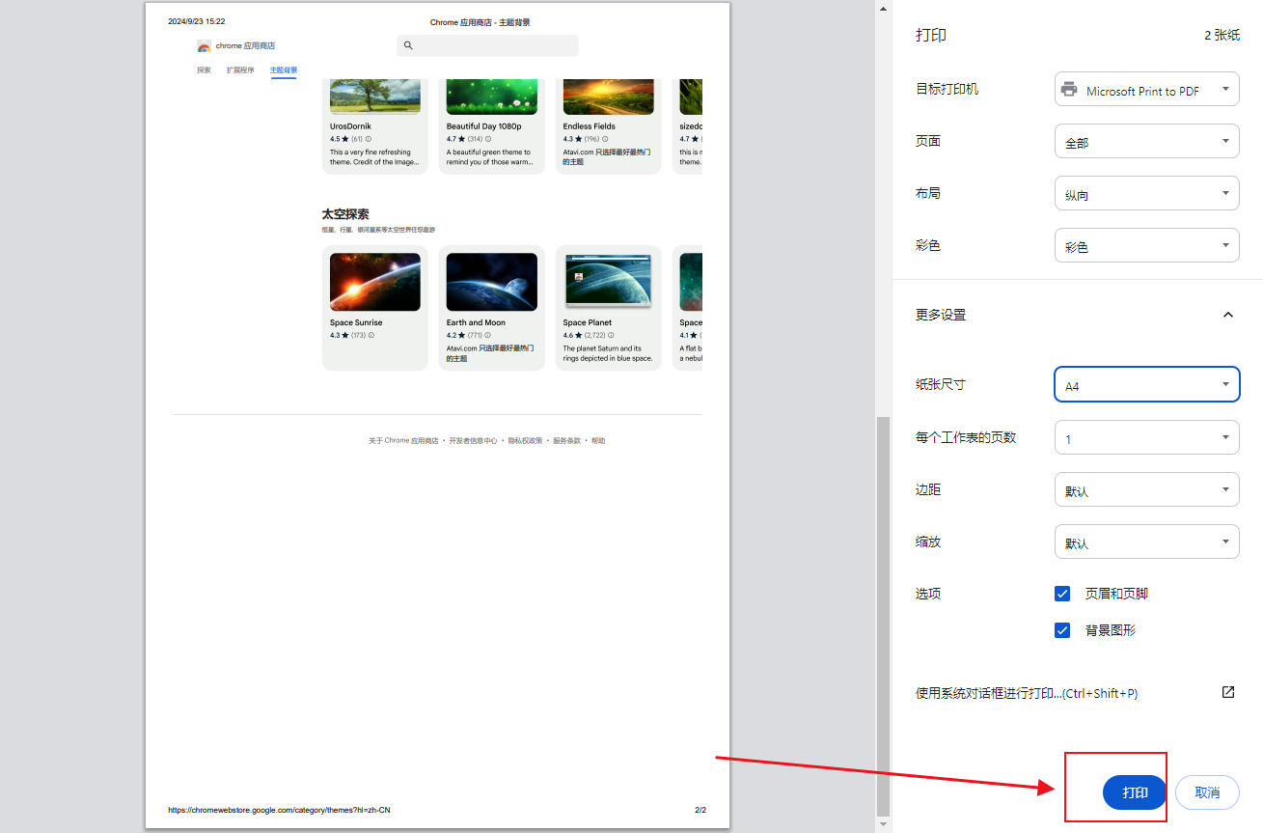Screen dimensions: 1263x833
Task: Click the search box in preview
Action: (487, 45)
